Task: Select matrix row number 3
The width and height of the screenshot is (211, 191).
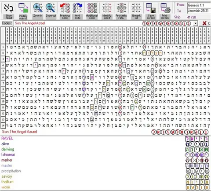Action: pyautogui.click(x=3, y=59)
